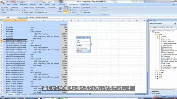This screenshot has height=99, width=177.
Task: Click the large Refresh ribbon icon
Action: tap(60, 10)
